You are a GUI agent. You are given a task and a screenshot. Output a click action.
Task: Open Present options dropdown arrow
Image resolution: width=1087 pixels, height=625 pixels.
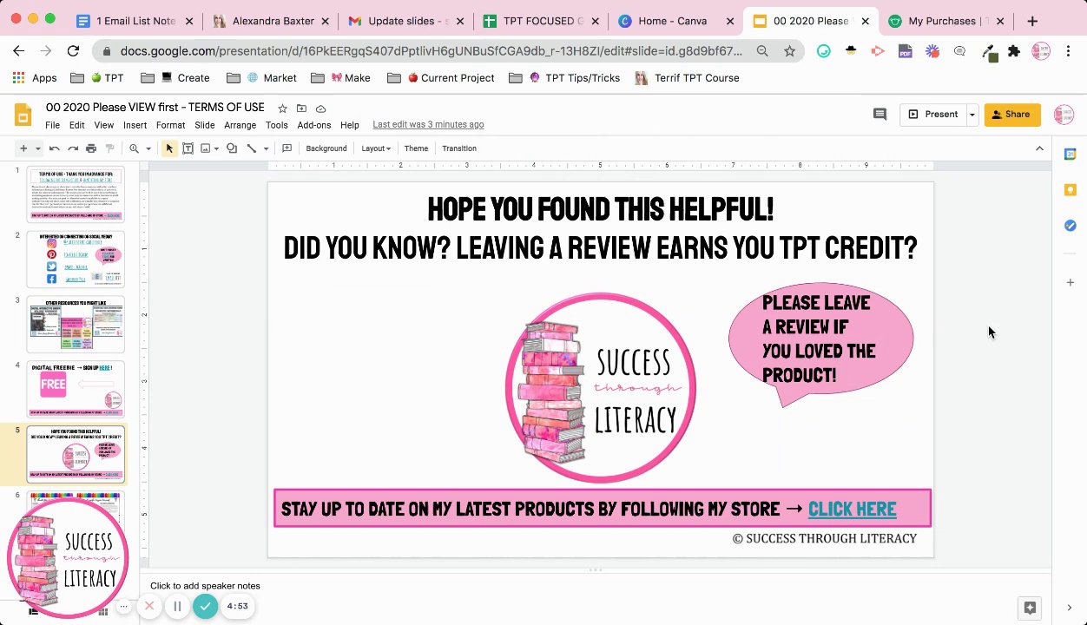(972, 115)
